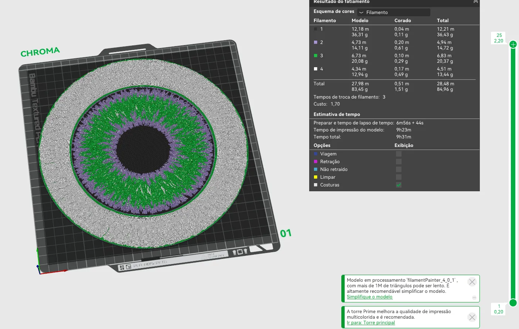The image size is (519, 329).
Task: Click filament 2 purple color swatch
Action: pos(315,42)
